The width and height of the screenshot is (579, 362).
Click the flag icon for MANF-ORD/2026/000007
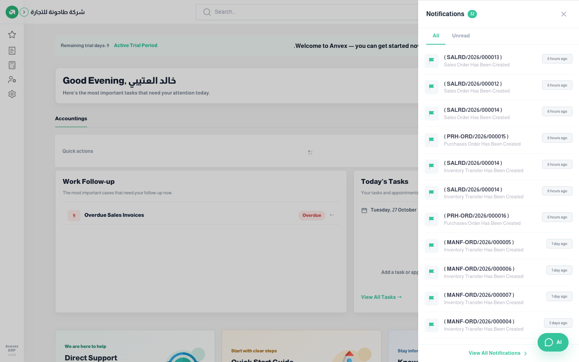click(431, 298)
